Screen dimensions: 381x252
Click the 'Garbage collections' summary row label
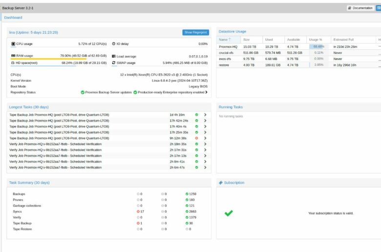point(27,206)
